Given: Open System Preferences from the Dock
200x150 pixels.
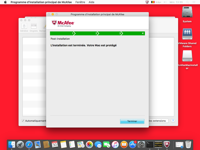Looking at the screenshot, I should click(x=141, y=144).
